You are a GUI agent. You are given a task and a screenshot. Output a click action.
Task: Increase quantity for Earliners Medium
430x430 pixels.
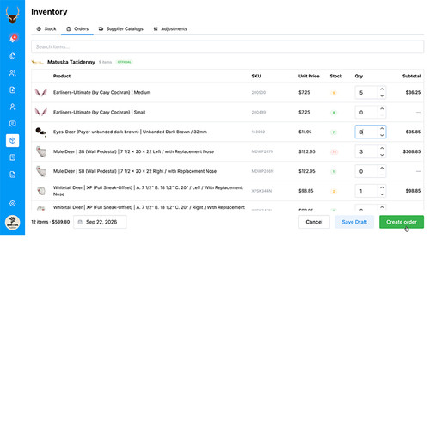[x=382, y=89]
